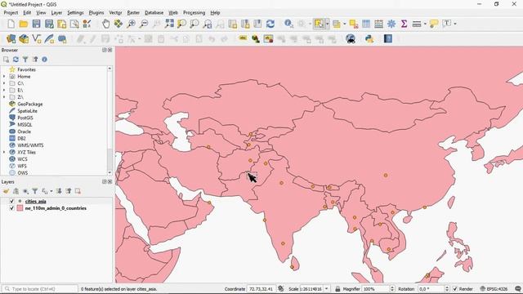Refresh the Browser panel
This screenshot has height=294, width=523.
[x=16, y=60]
